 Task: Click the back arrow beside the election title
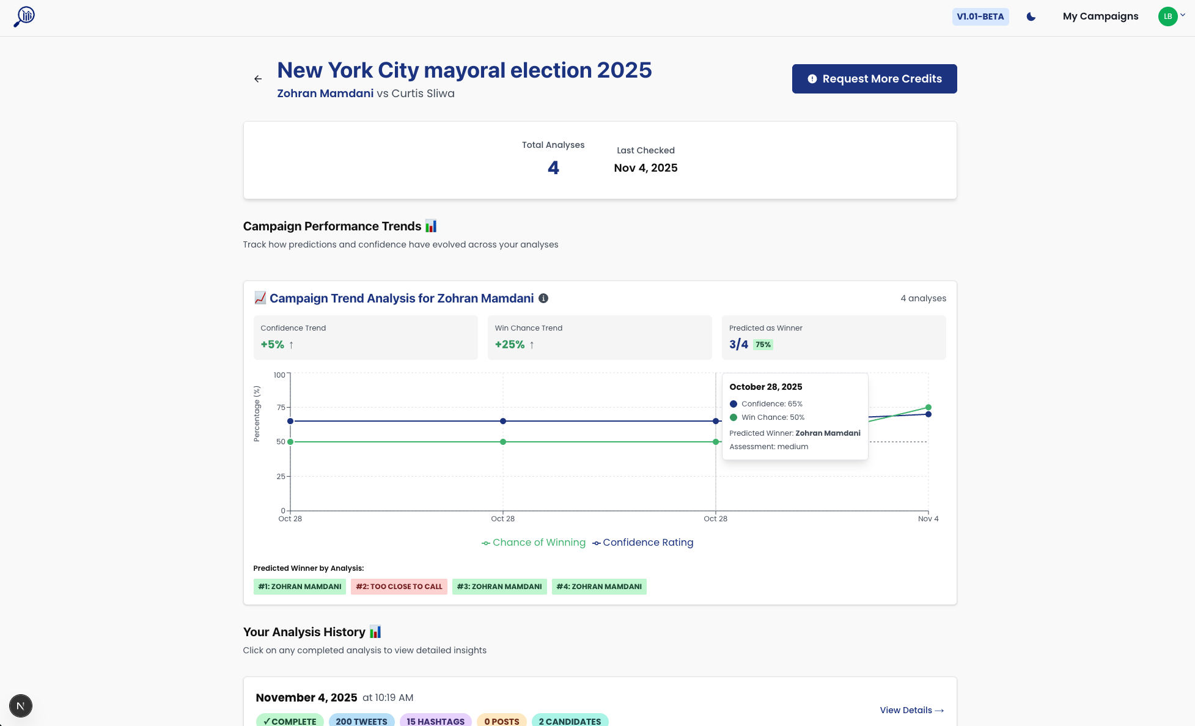click(x=257, y=78)
